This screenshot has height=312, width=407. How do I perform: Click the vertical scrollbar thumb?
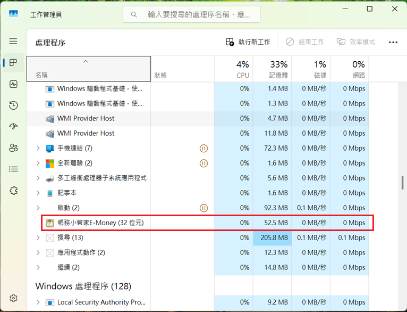402,183
